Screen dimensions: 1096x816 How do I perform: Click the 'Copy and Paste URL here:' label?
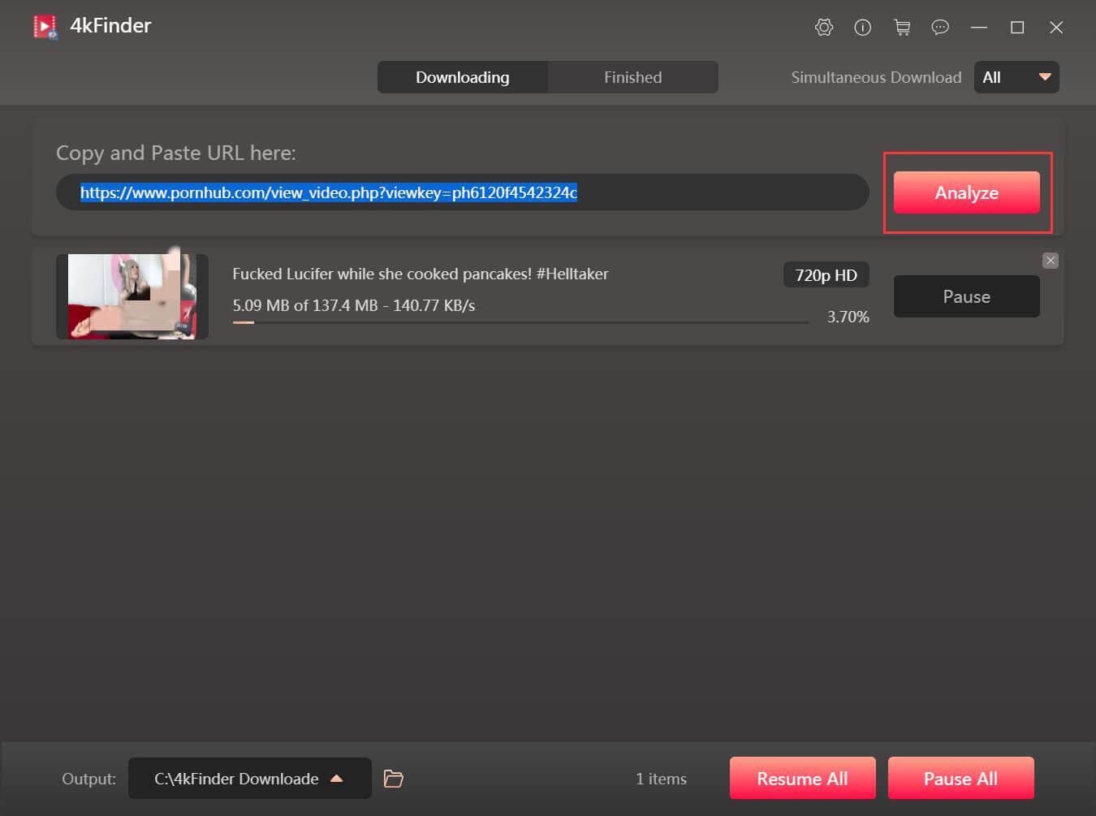pyautogui.click(x=176, y=153)
